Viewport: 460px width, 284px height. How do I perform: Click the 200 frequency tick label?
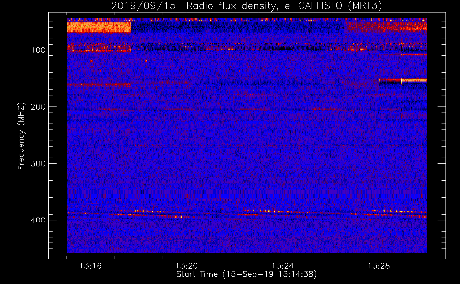(x=38, y=107)
